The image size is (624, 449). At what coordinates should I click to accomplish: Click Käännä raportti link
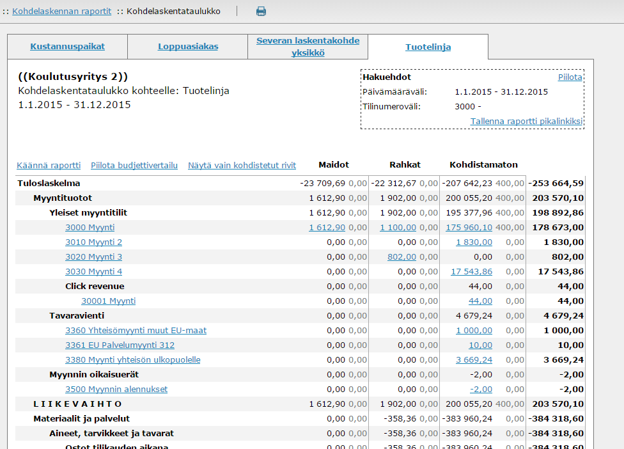click(49, 165)
